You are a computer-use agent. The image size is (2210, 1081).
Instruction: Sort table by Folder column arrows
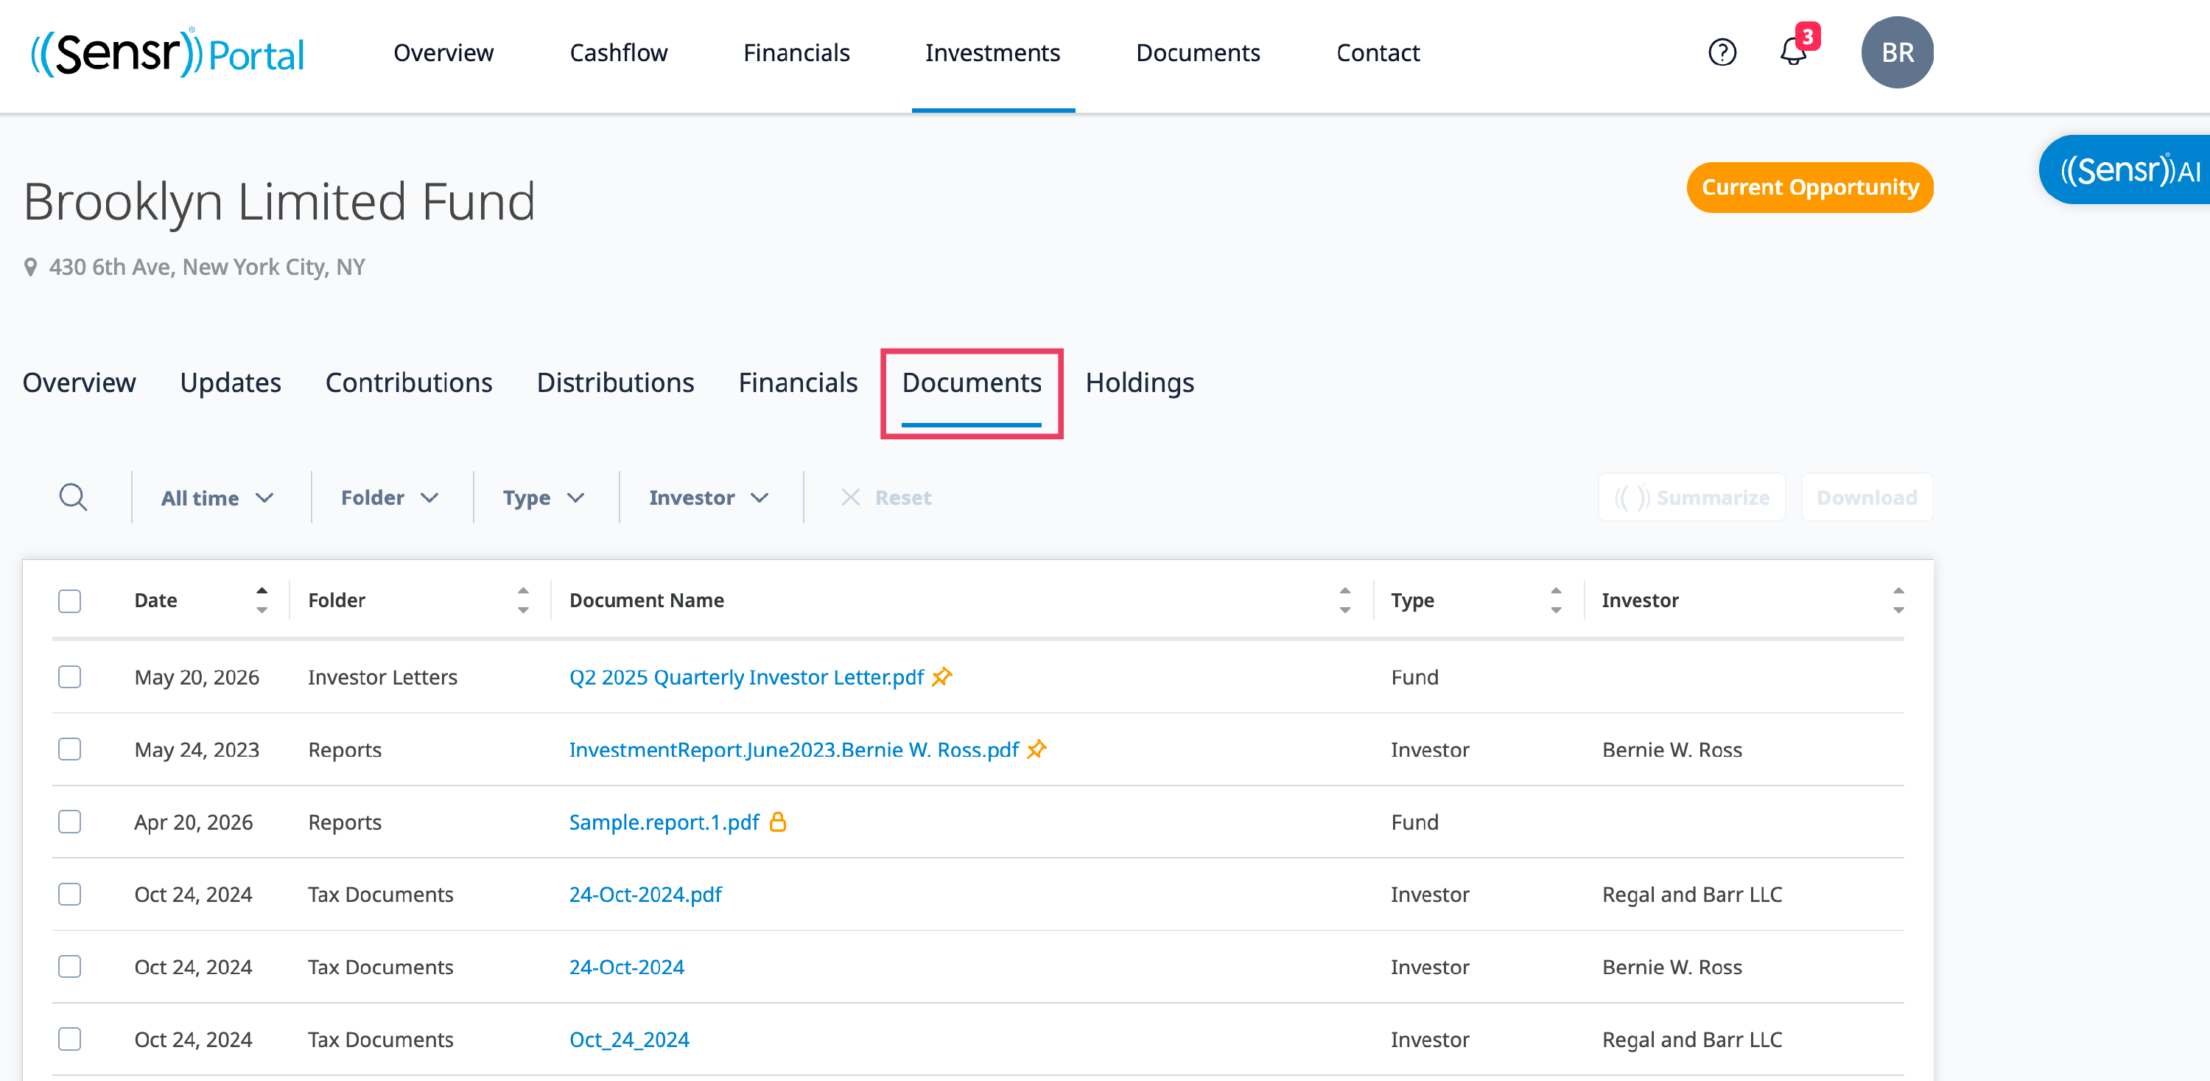(523, 600)
